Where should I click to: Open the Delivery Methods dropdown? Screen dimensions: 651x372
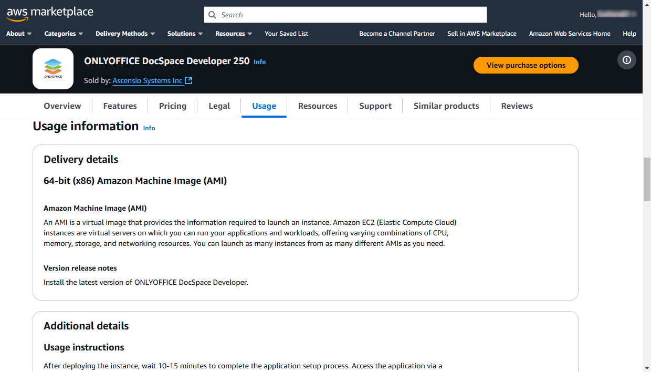(125, 34)
